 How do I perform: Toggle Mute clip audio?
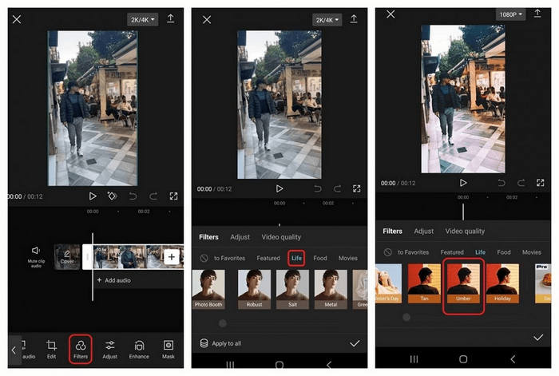point(35,255)
